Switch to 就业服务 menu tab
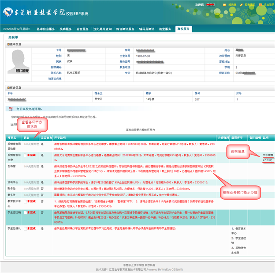275x273 pixels. 164,29
